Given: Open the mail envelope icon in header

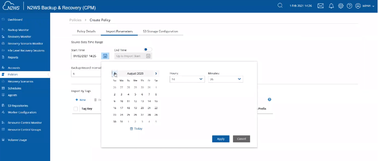Looking at the screenshot, I should pyautogui.click(x=320, y=6).
